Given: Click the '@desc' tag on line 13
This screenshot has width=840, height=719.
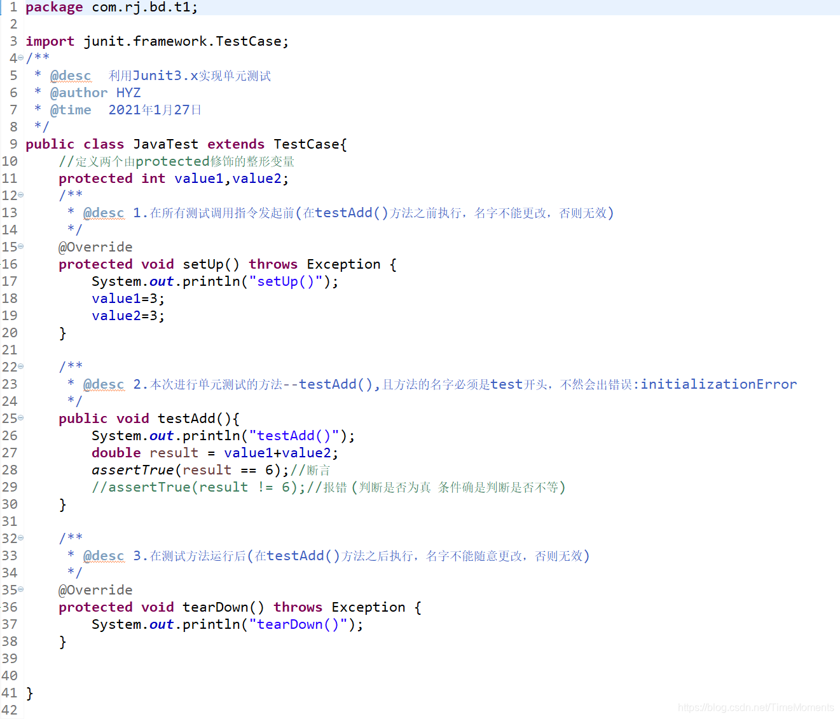Looking at the screenshot, I should (x=104, y=213).
